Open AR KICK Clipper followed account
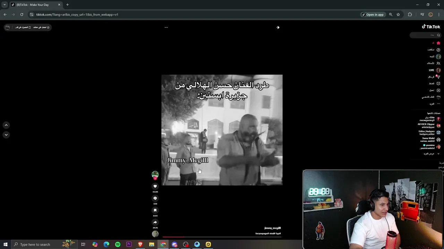This screenshot has height=249, width=444. tap(429, 126)
